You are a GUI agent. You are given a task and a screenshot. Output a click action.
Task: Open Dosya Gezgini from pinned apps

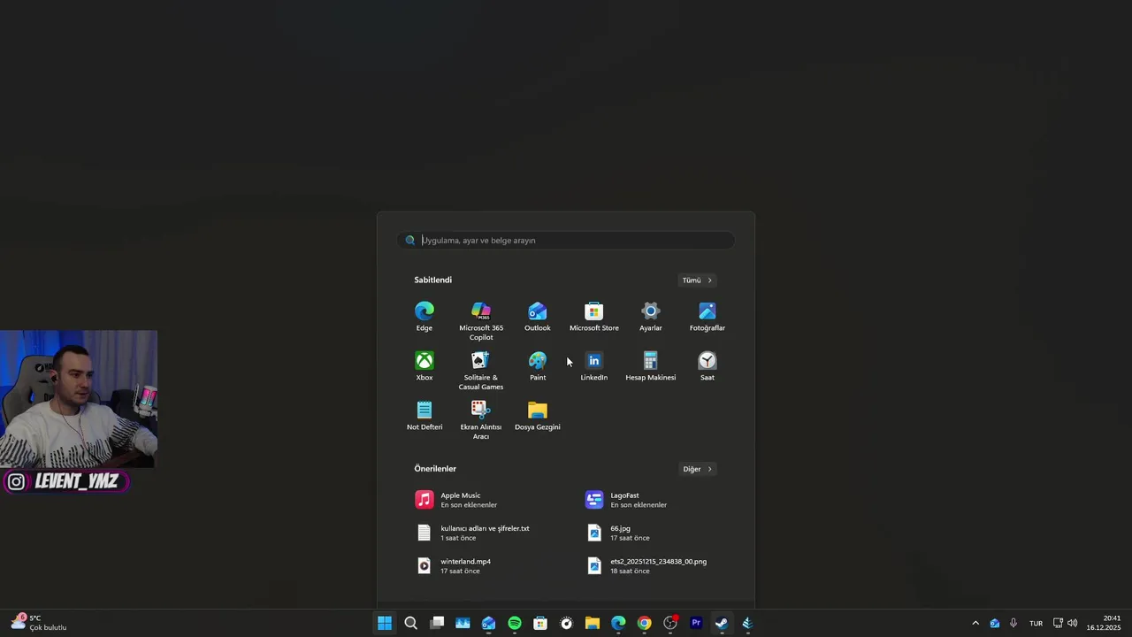(538, 416)
